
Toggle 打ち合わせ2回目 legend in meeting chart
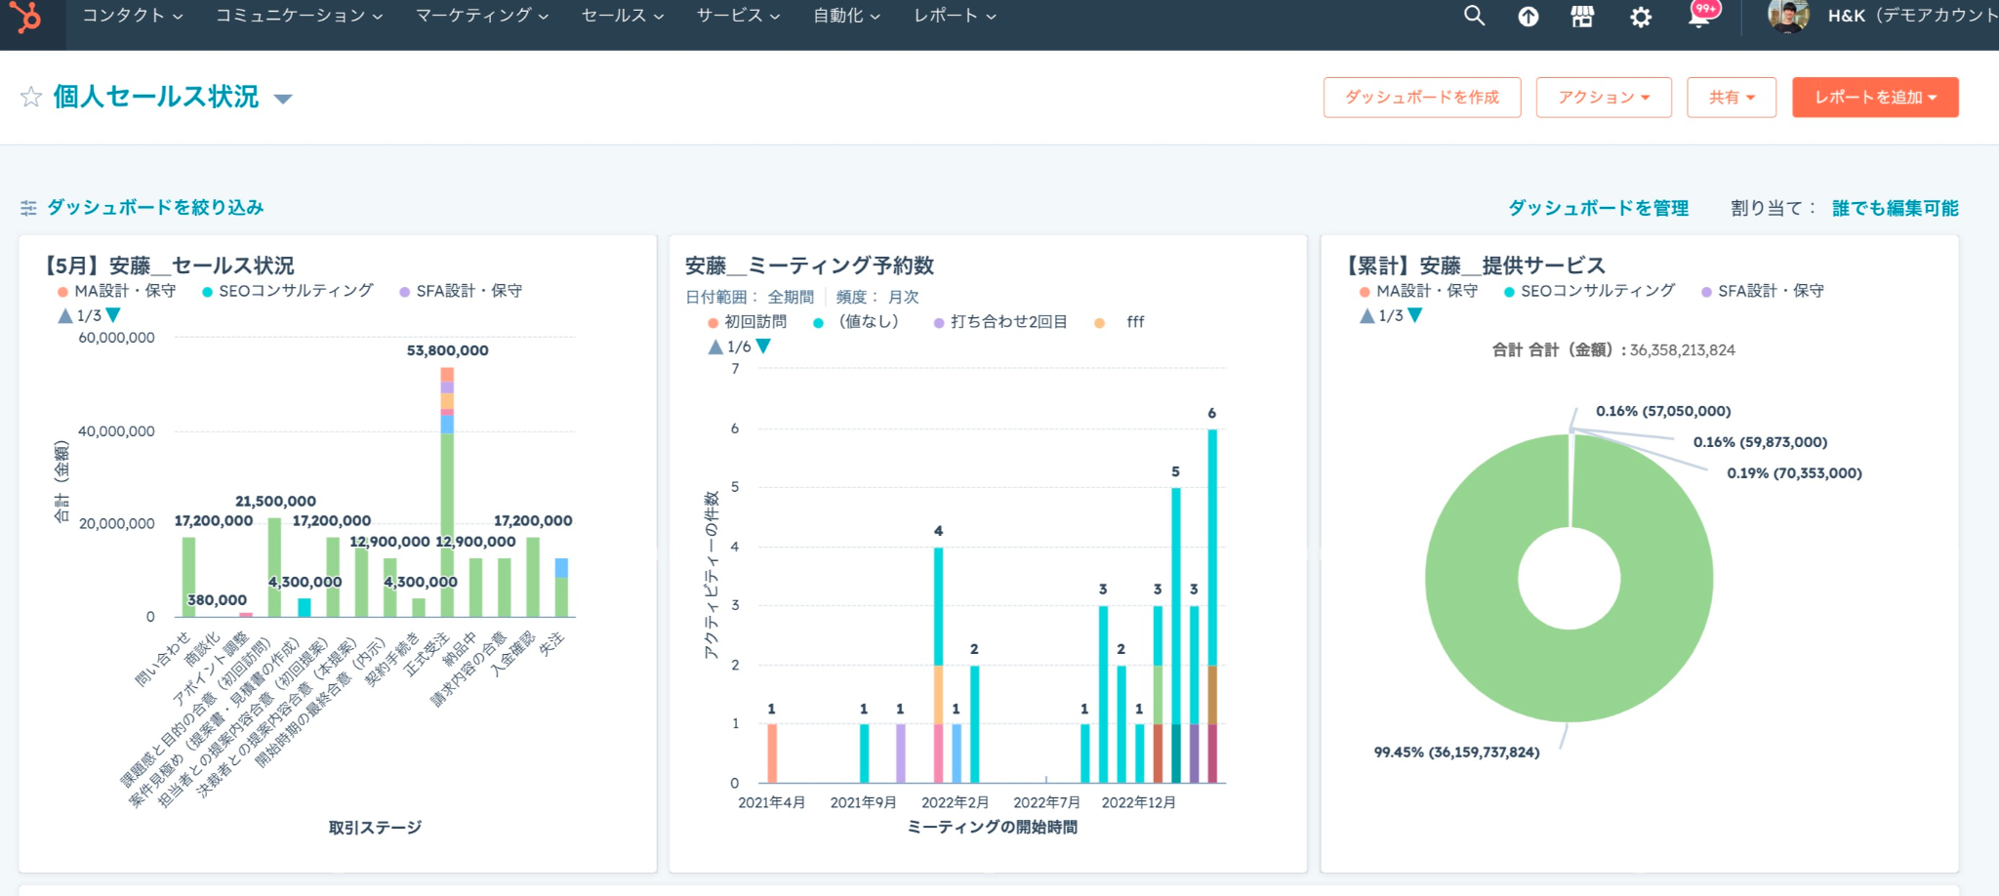1000,322
